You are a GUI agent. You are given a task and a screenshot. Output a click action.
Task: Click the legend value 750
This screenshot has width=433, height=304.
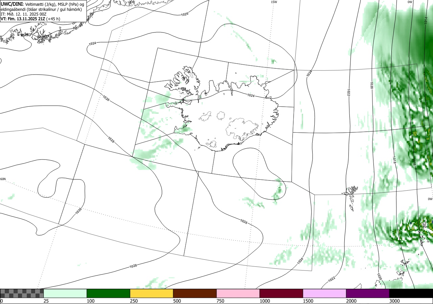221,301
